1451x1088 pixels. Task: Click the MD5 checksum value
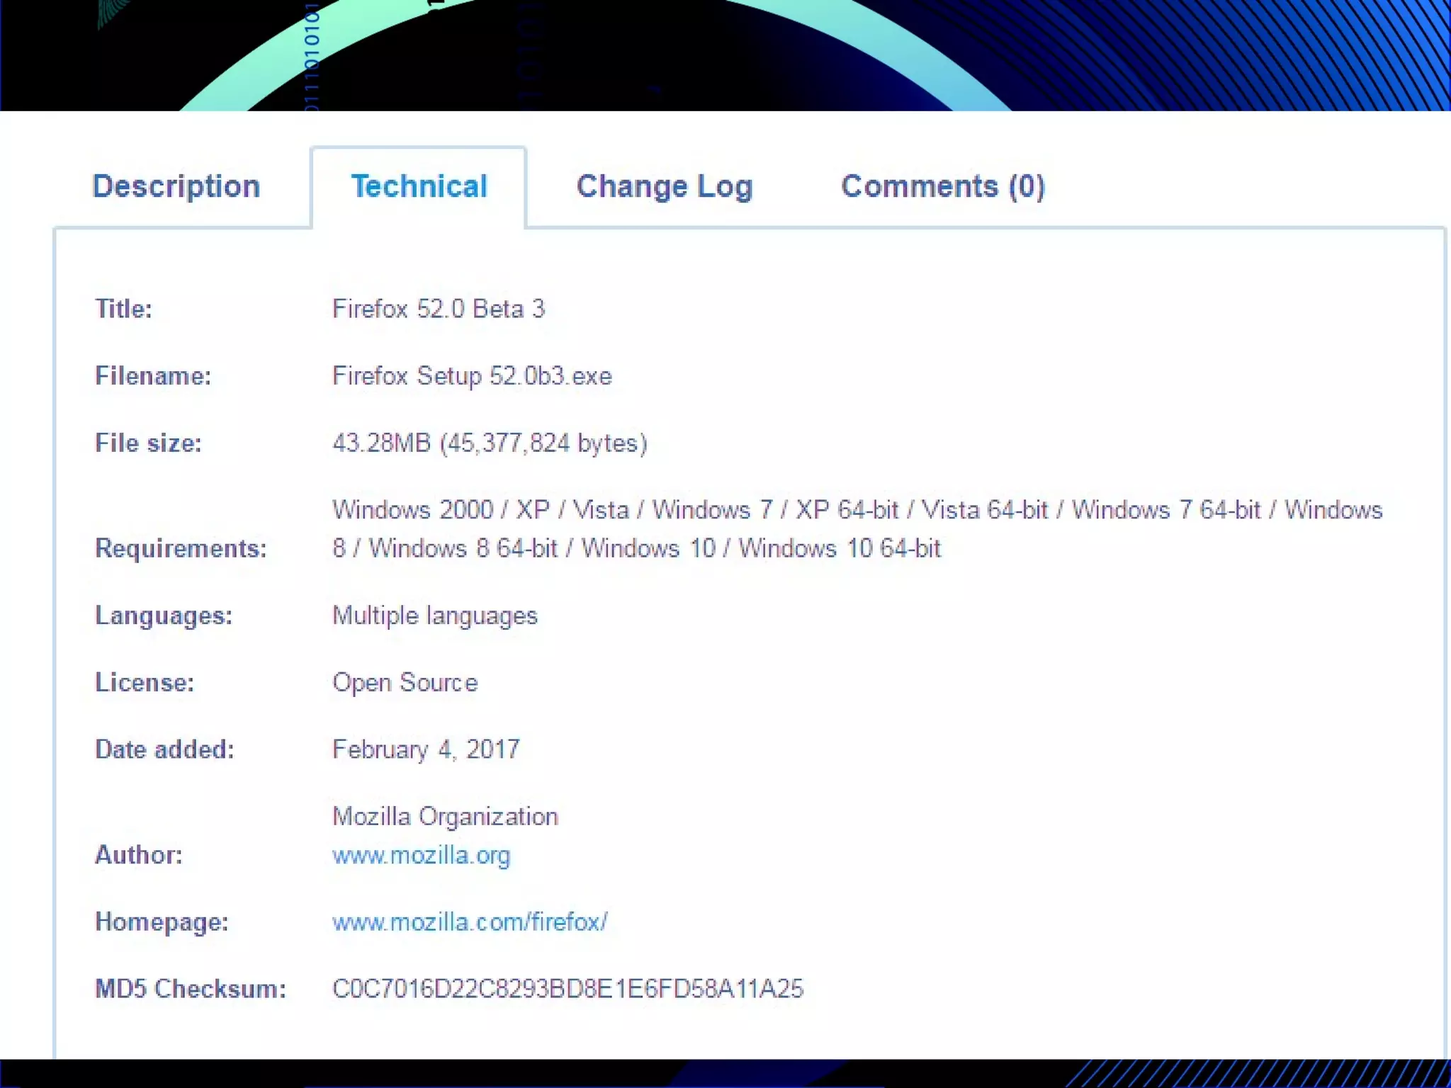pyautogui.click(x=568, y=989)
